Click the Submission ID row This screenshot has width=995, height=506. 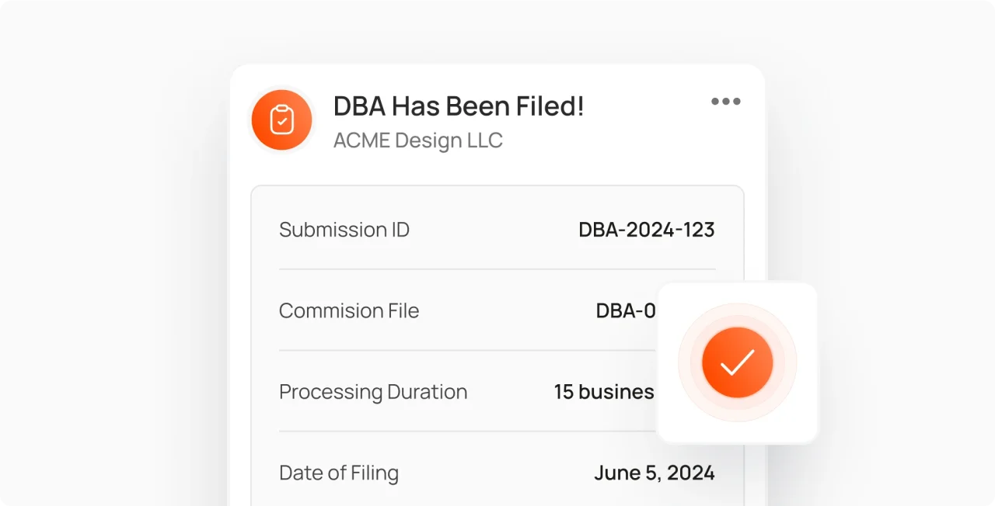click(x=497, y=230)
